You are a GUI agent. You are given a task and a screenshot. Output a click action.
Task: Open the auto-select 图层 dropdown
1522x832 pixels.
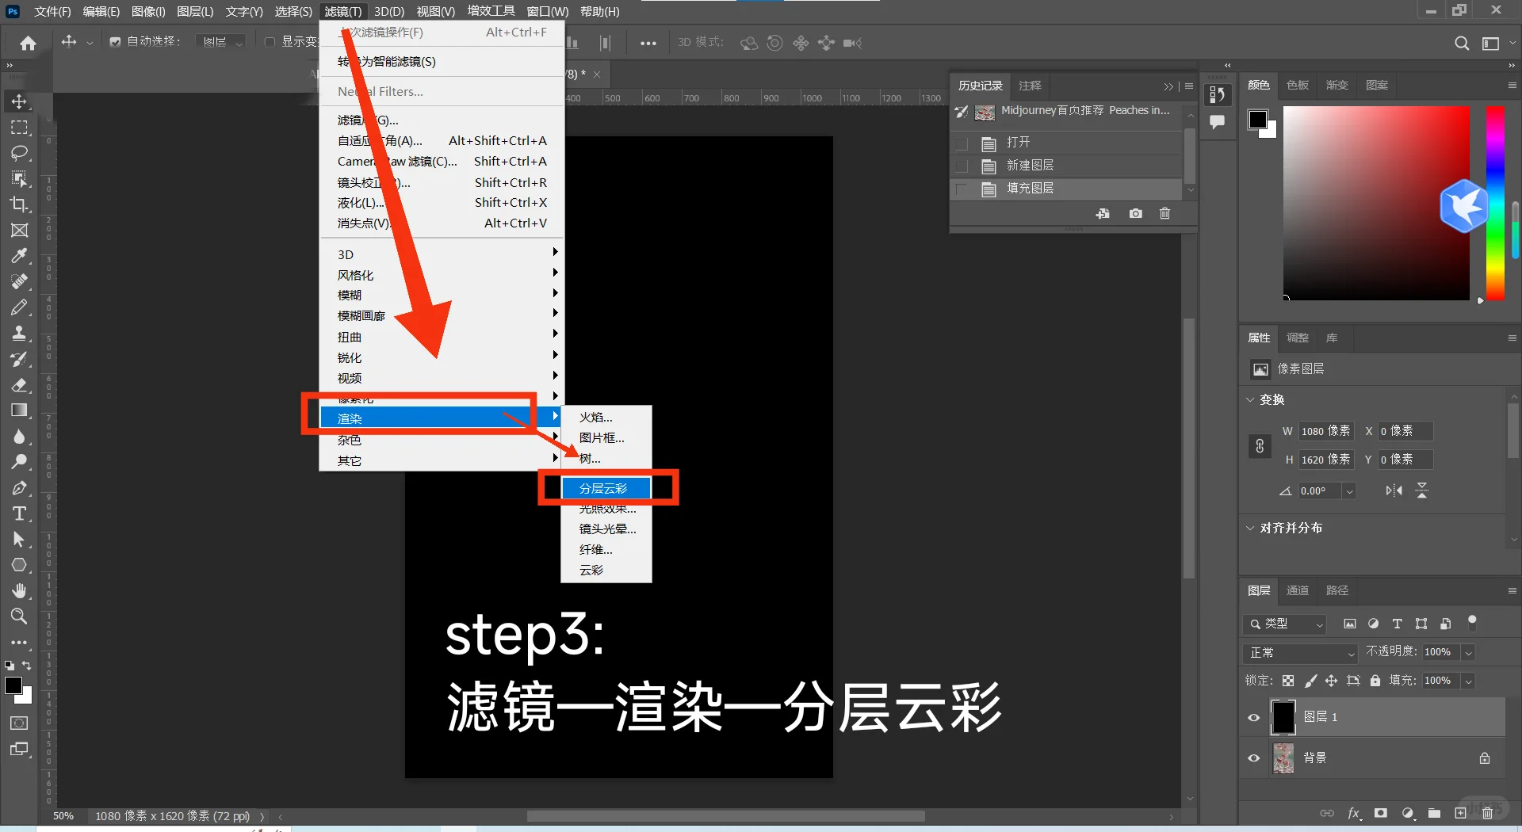click(220, 42)
